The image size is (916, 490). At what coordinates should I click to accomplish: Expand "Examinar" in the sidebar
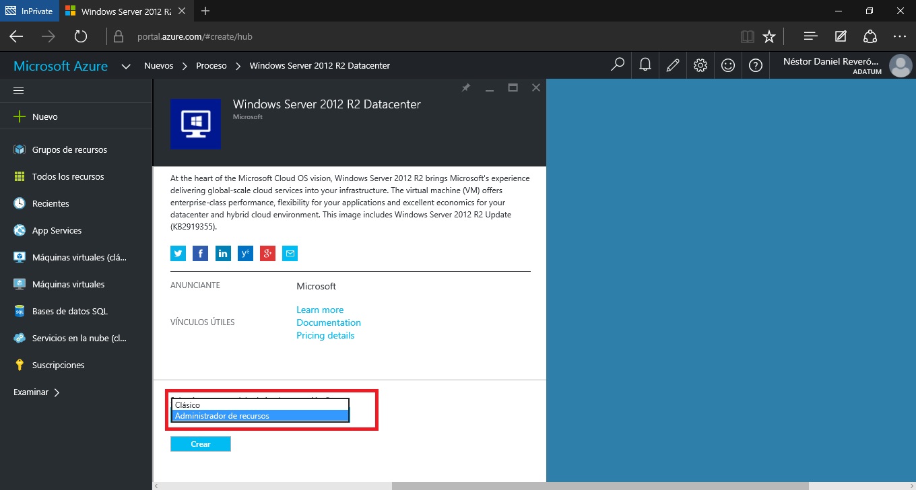pyautogui.click(x=36, y=392)
